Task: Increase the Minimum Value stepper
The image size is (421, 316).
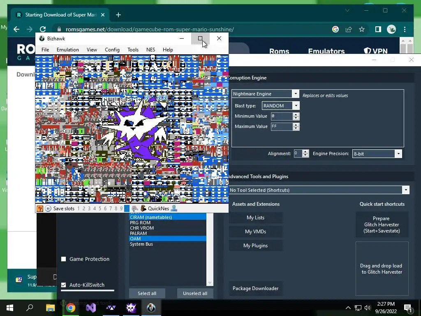Action: tap(296, 114)
